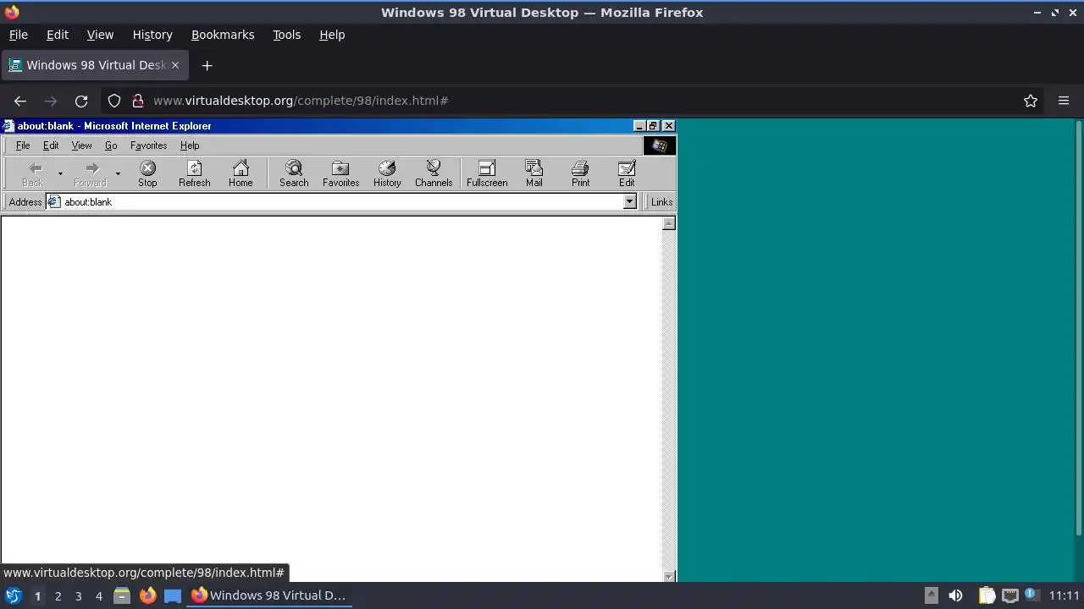Open the Favorites toolbar button
1084x609 pixels.
[x=340, y=173]
